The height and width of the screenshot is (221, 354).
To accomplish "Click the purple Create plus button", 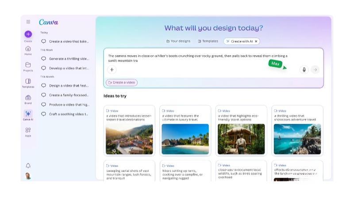I will [x=28, y=34].
